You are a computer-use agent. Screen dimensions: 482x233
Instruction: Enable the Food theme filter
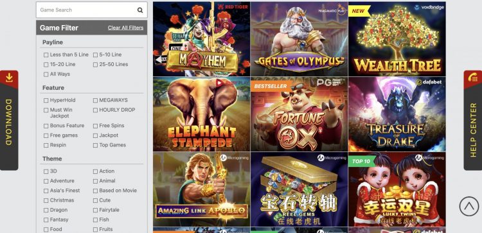click(x=46, y=230)
